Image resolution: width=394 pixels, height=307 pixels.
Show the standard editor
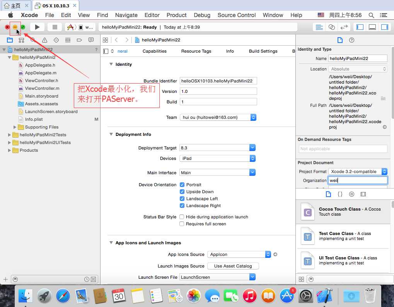tap(319, 27)
